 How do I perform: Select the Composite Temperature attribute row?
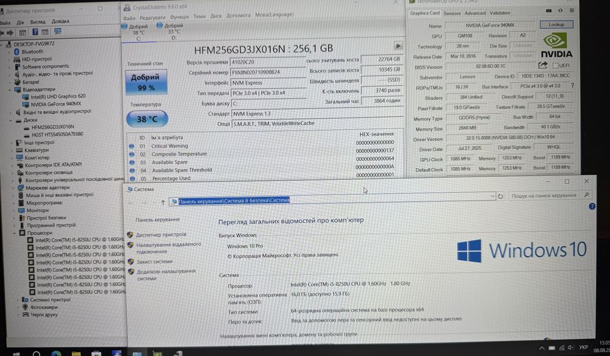pyautogui.click(x=262, y=154)
